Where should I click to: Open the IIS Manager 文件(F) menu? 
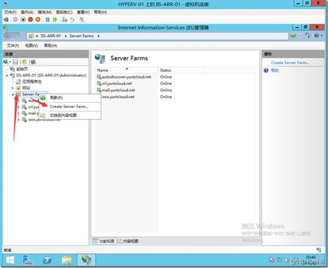[13, 45]
